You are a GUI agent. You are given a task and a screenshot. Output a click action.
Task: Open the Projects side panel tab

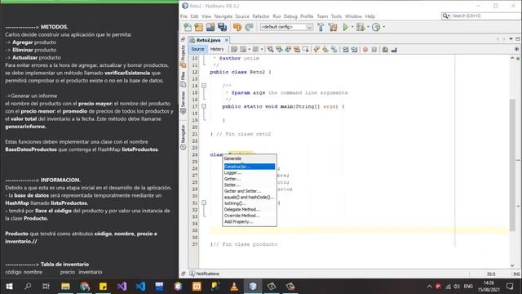click(x=183, y=56)
